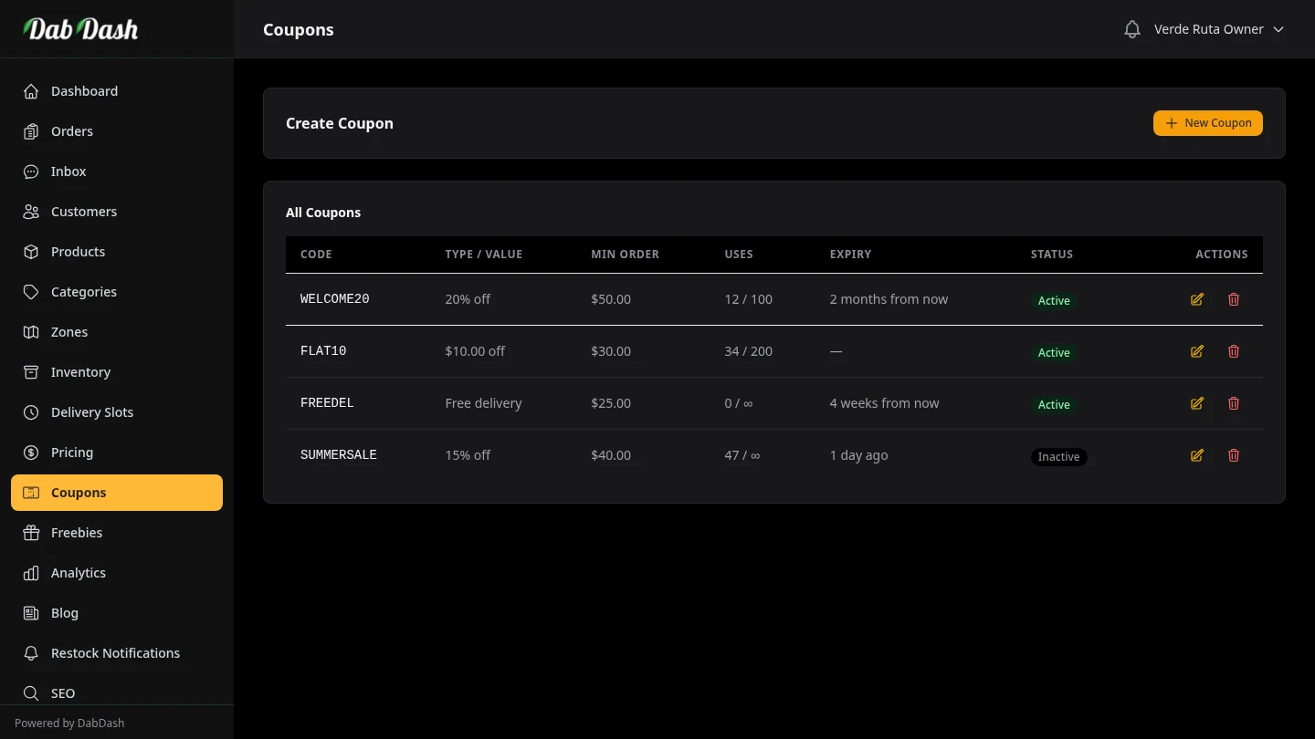The width and height of the screenshot is (1315, 739).
Task: Expand the STATUS column header
Action: point(1051,254)
